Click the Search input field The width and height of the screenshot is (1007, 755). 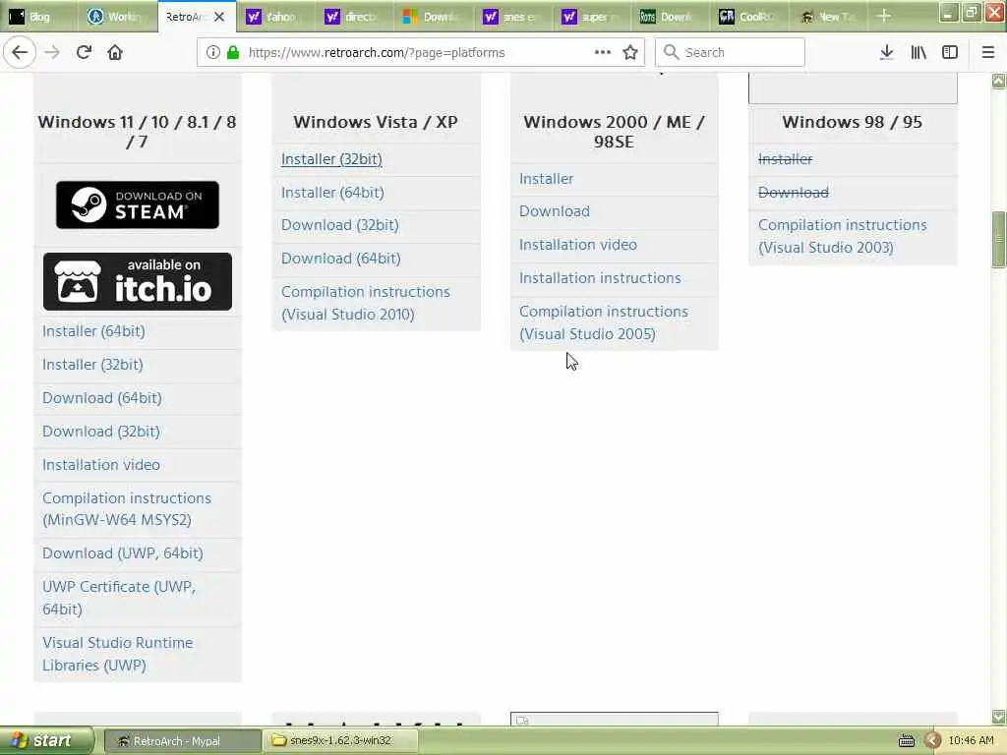730,53
